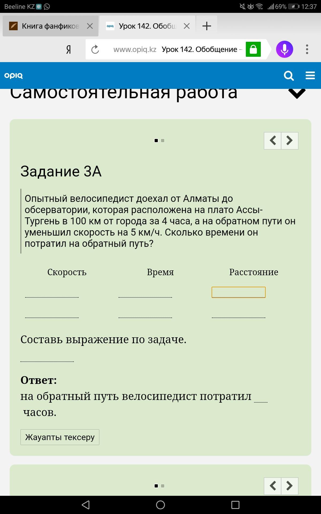Go to next task in Задание 3А
321x514 pixels.
(290, 141)
